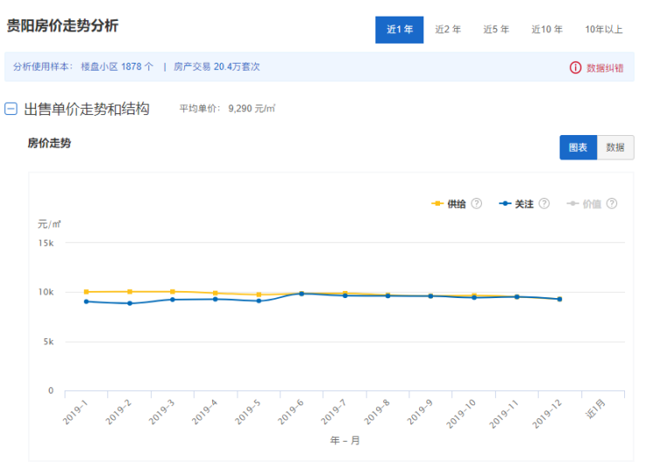646x468 pixels.
Task: Click help icon next to 供给 legend
Action: click(x=477, y=204)
